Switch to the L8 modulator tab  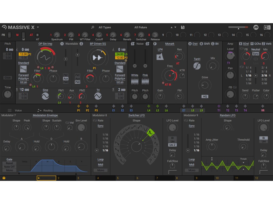pyautogui.click(x=192, y=110)
